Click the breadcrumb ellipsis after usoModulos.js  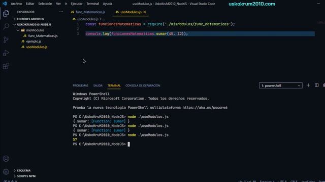104,19
